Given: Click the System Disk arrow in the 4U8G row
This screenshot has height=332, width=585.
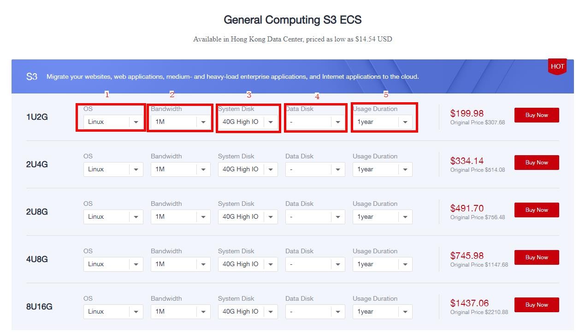Looking at the screenshot, I should tap(271, 264).
